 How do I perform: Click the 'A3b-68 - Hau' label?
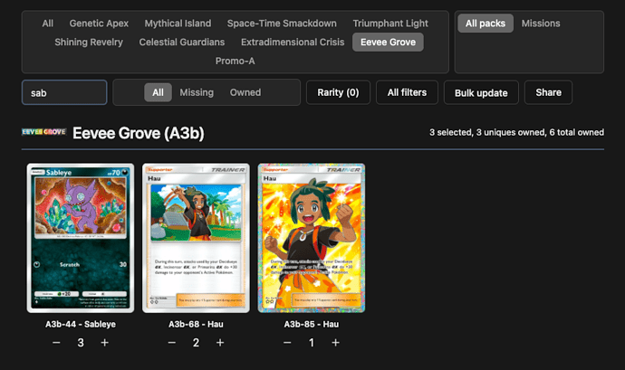197,324
